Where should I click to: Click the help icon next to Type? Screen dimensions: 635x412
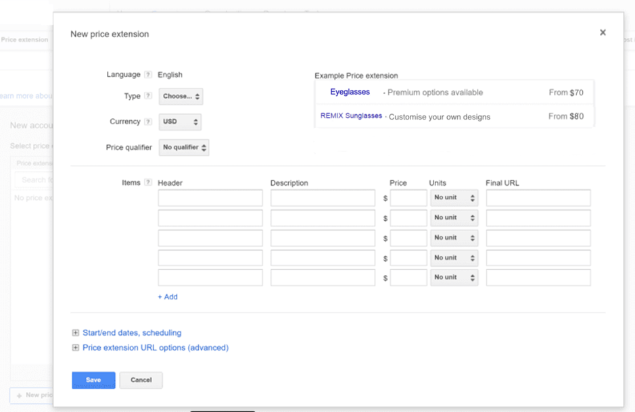pyautogui.click(x=148, y=97)
